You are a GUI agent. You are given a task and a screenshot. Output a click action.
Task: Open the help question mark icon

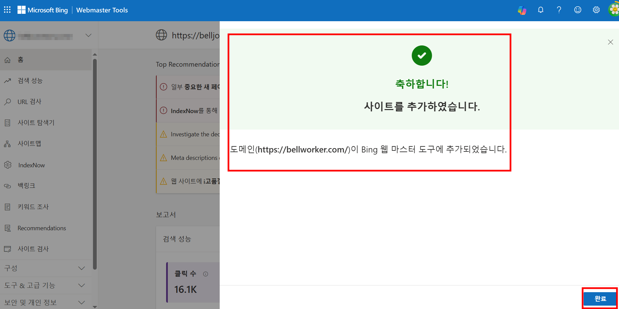click(559, 10)
